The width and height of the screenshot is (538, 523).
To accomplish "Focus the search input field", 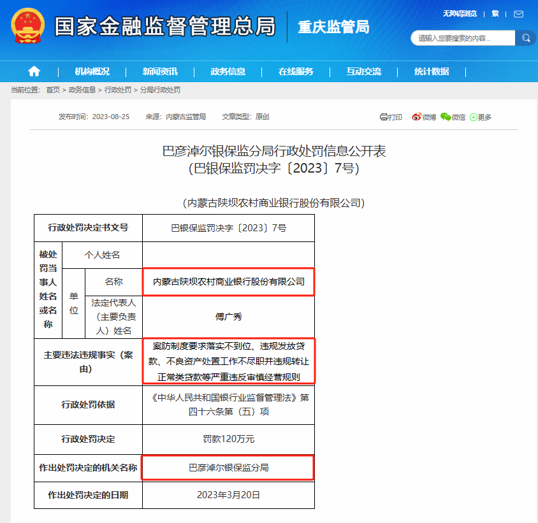I will (x=463, y=38).
